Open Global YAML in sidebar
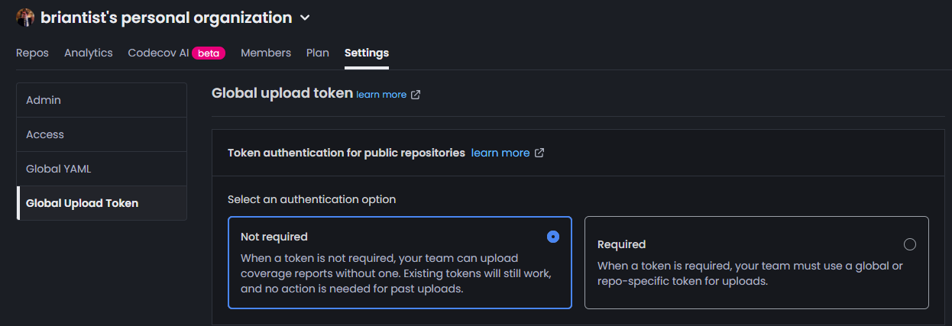Screen dimensions: 952x326 (x=102, y=169)
